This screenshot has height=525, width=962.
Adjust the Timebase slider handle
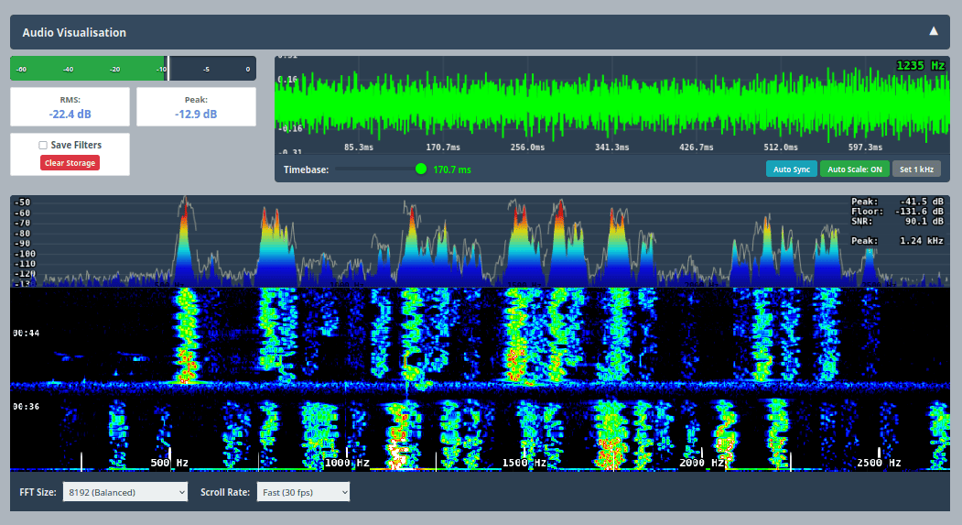(x=421, y=169)
